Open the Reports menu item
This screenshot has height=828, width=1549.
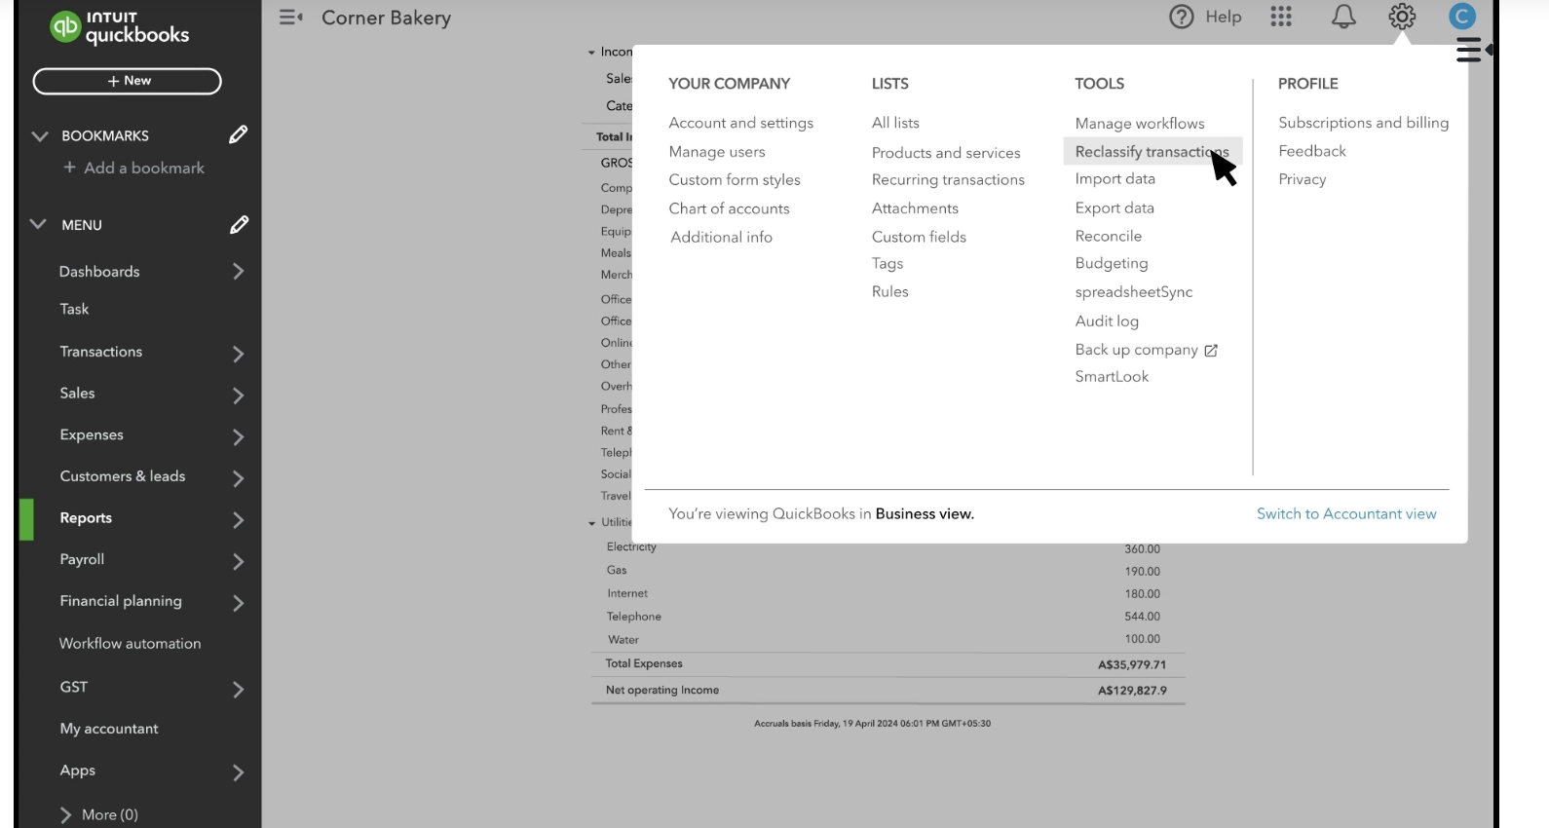click(x=86, y=518)
